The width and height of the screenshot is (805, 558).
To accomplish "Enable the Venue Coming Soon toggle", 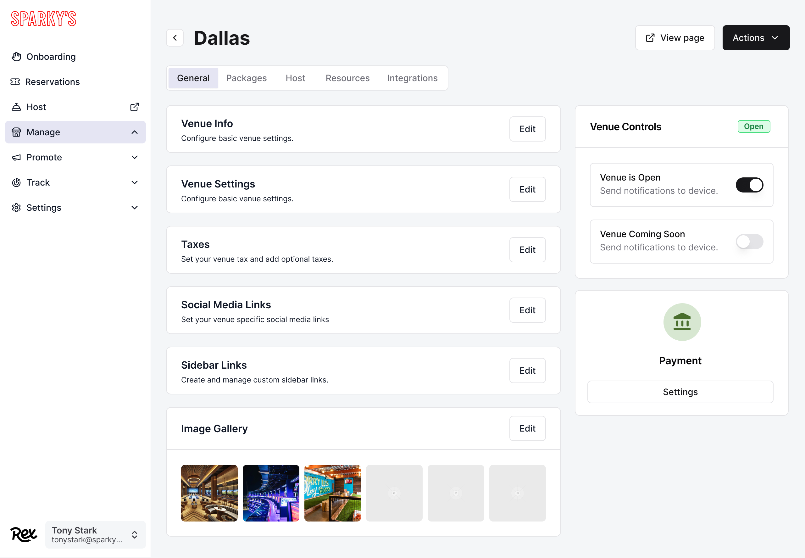I will click(749, 242).
